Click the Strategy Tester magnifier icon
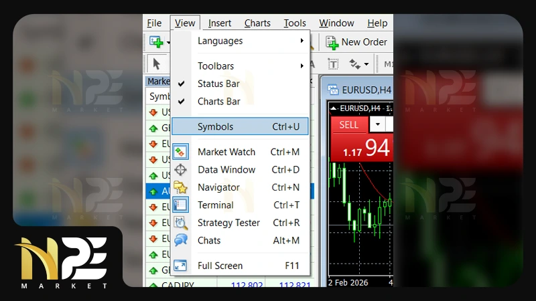Screen dimensions: 536x301 180,223
